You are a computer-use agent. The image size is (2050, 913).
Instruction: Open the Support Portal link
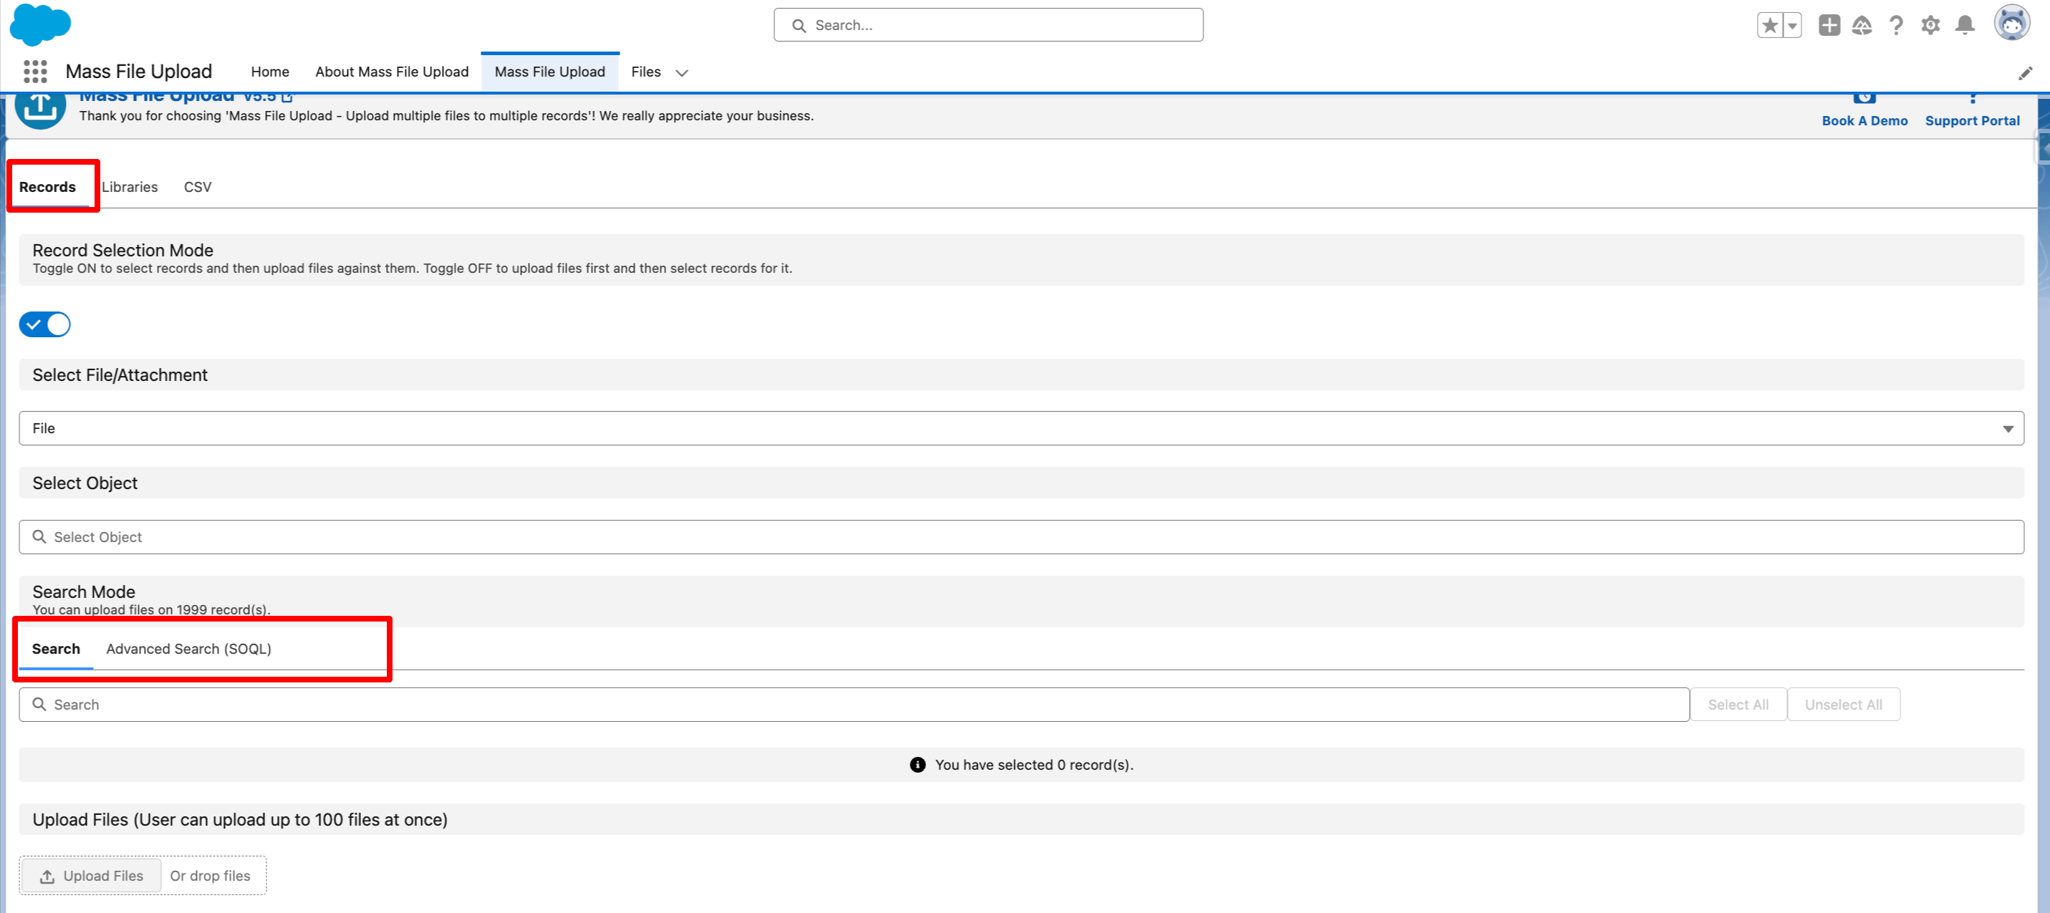pyautogui.click(x=1972, y=120)
